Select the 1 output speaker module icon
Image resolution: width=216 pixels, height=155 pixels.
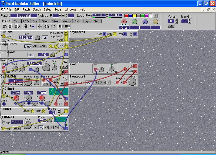(40, 26)
